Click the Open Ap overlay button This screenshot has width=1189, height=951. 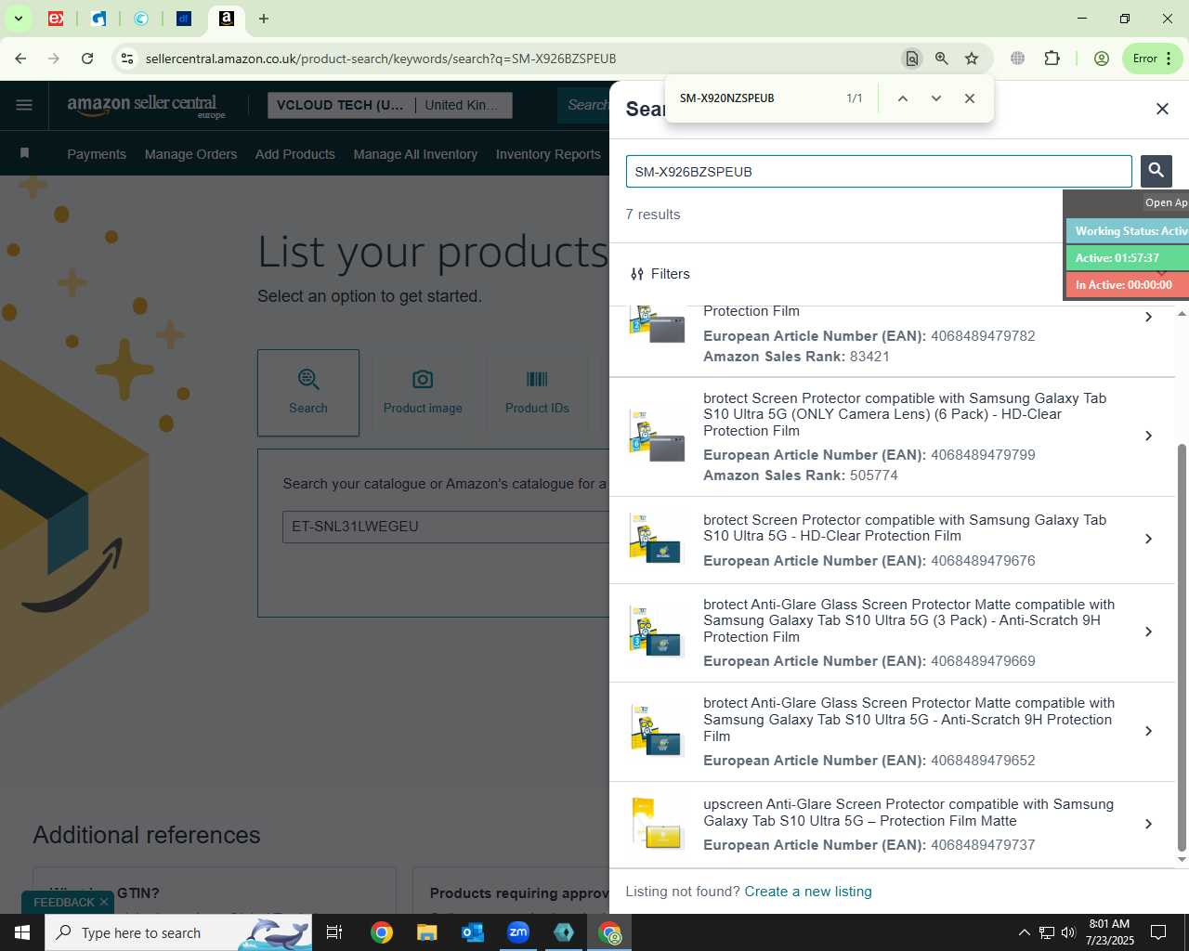pyautogui.click(x=1166, y=202)
